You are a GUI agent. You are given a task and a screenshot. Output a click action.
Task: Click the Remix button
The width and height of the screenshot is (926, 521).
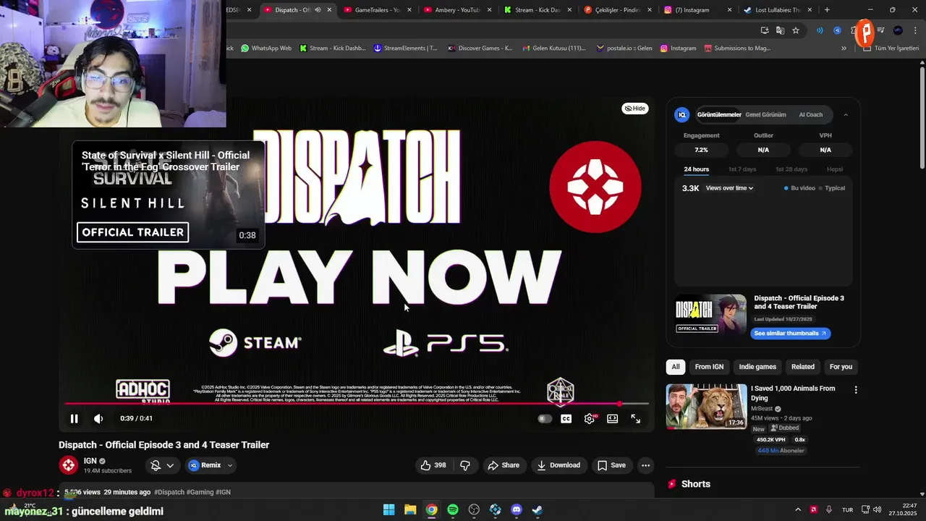205,465
